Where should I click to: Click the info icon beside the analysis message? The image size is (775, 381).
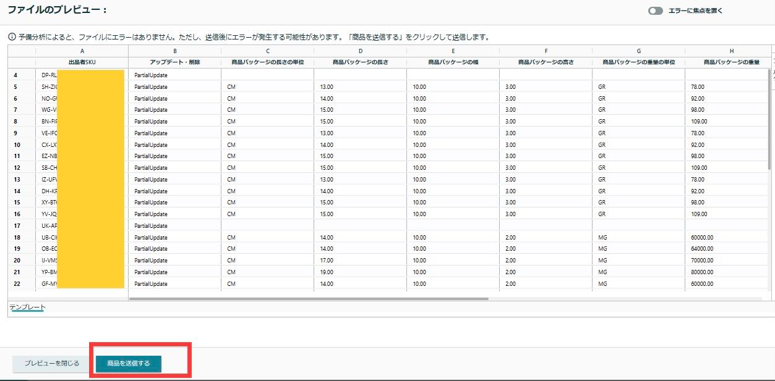[x=12, y=37]
